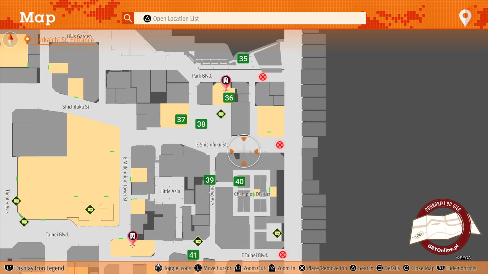Click the chat bubble icon at the yellow block's lower-left corner
This screenshot has height=274, width=488.
point(24,221)
